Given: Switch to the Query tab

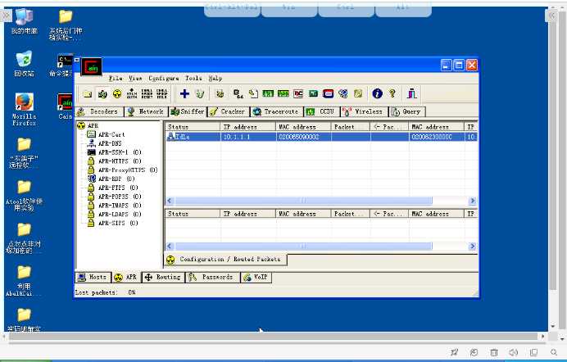Looking at the screenshot, I should [x=406, y=111].
